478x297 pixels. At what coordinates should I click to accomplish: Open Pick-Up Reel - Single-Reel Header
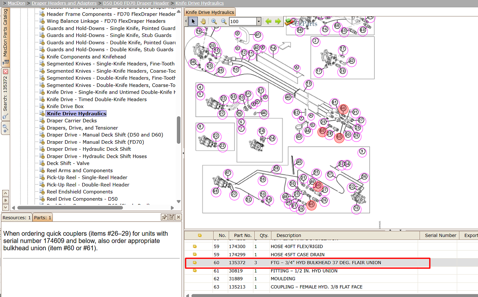coord(87,177)
